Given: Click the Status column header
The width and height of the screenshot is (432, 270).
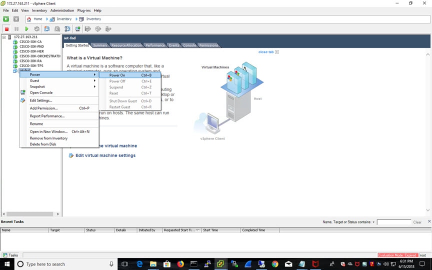Looking at the screenshot, I should [99, 230].
